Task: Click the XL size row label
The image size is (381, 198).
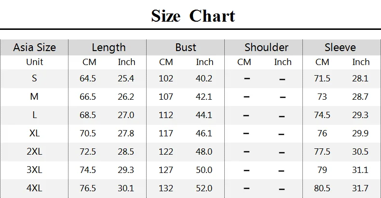Action: (x=34, y=133)
